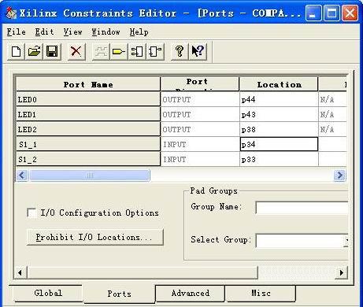Switch to the Advanced tab

pos(191,293)
